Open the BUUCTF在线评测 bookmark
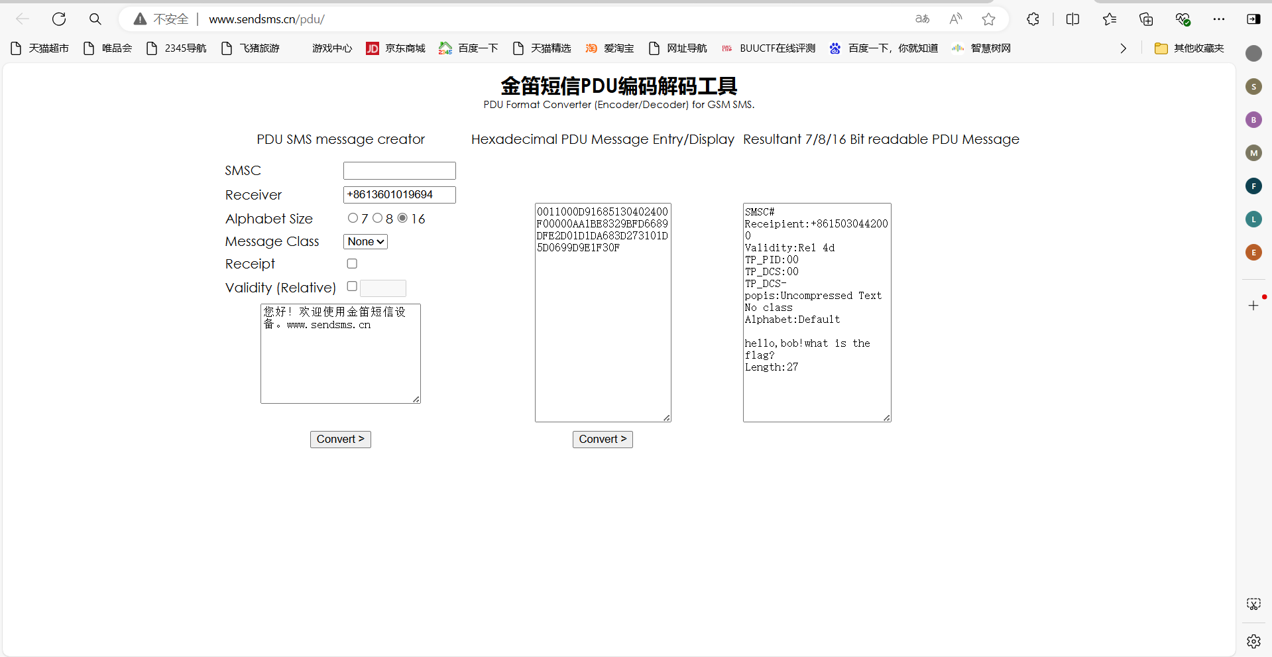1272x657 pixels. tap(769, 48)
